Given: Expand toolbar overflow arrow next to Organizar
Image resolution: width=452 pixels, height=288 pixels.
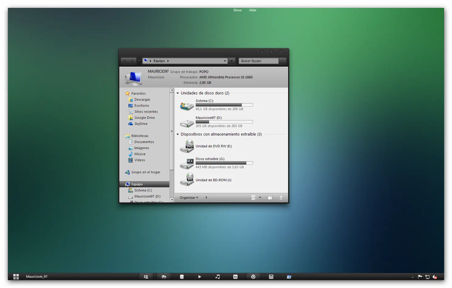Looking at the screenshot, I should click(x=206, y=198).
